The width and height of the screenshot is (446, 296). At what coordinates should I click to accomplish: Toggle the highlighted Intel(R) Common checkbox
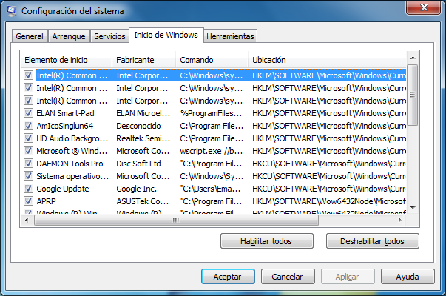click(28, 75)
